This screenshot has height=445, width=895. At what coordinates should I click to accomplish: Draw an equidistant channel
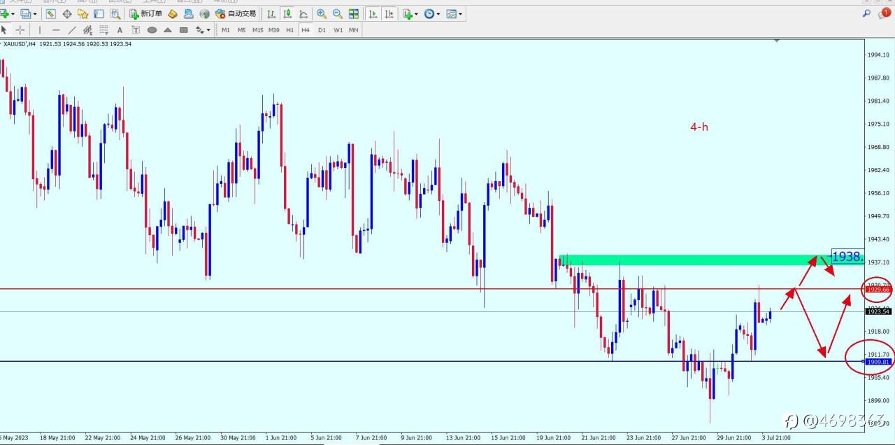pyautogui.click(x=87, y=30)
